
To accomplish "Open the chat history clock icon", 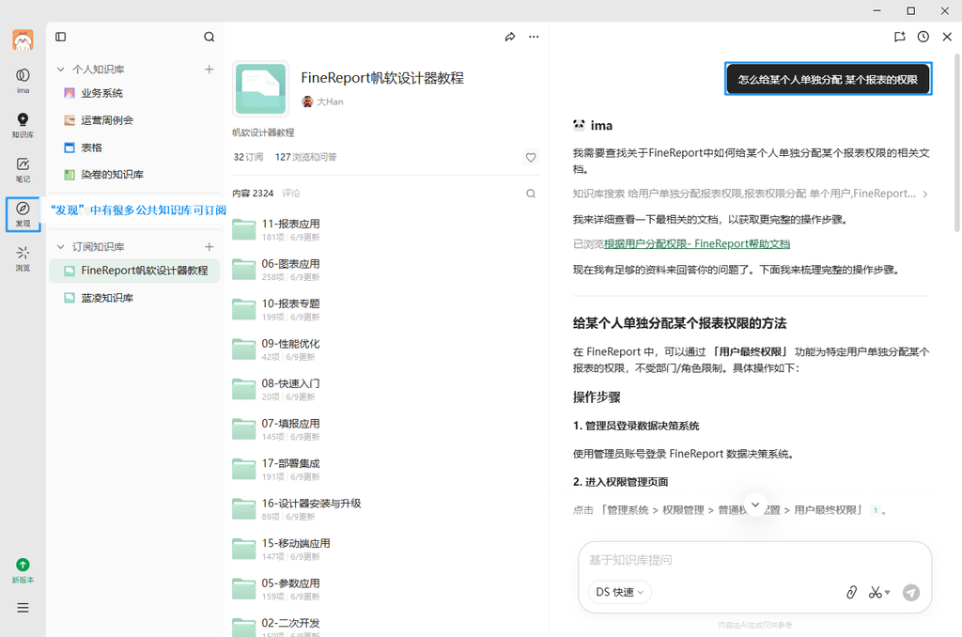I will click(x=923, y=37).
